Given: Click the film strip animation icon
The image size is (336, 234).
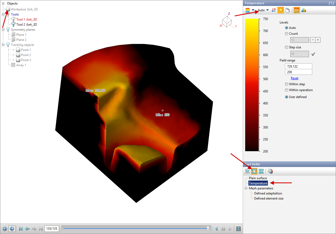Looking at the screenshot, I should tap(239, 229).
